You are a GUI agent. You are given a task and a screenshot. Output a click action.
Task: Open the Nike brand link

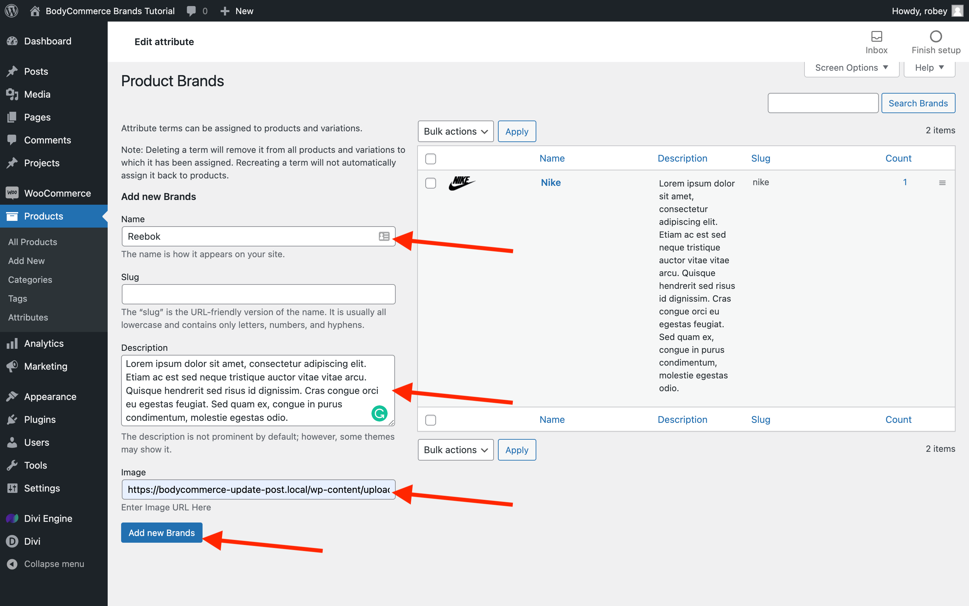pyautogui.click(x=550, y=182)
